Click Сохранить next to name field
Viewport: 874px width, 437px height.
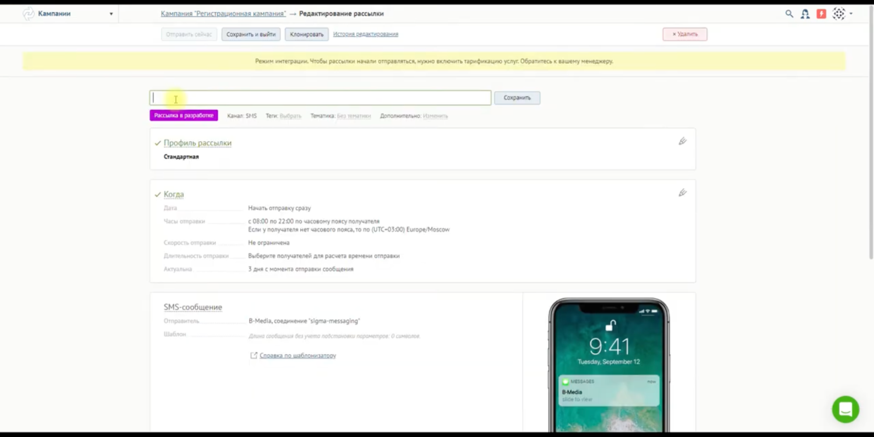[517, 98]
